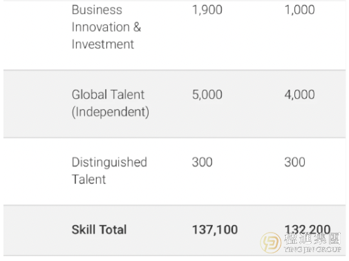
Task: Select the Distinguished Talent label
Action: click(109, 171)
